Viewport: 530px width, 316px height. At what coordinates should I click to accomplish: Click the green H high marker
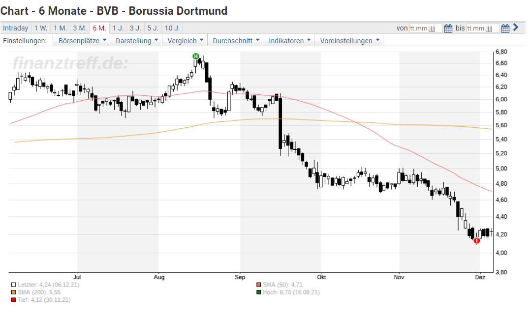click(196, 56)
